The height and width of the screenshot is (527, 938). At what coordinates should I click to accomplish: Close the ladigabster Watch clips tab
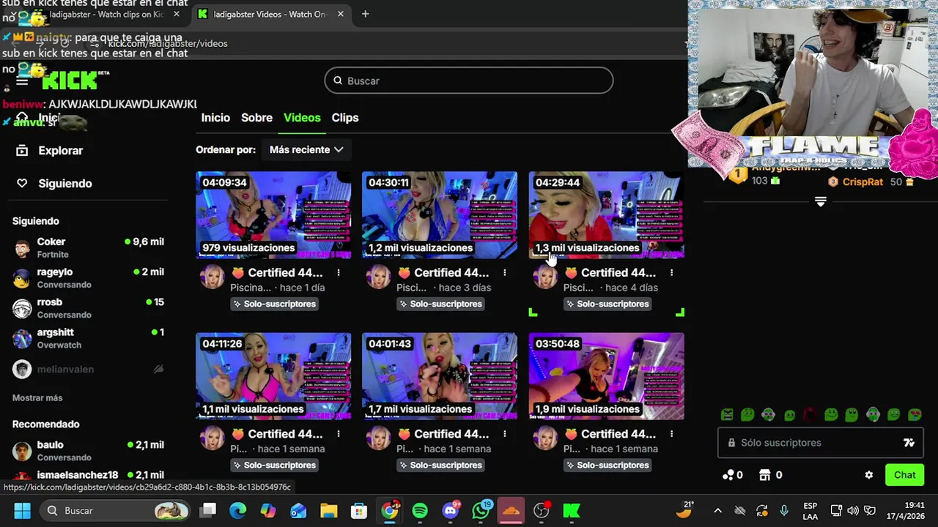coord(176,14)
